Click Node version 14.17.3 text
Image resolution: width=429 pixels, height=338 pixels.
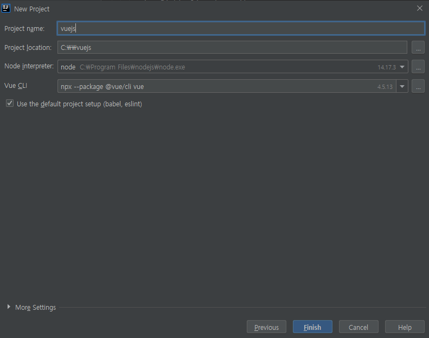pos(386,67)
